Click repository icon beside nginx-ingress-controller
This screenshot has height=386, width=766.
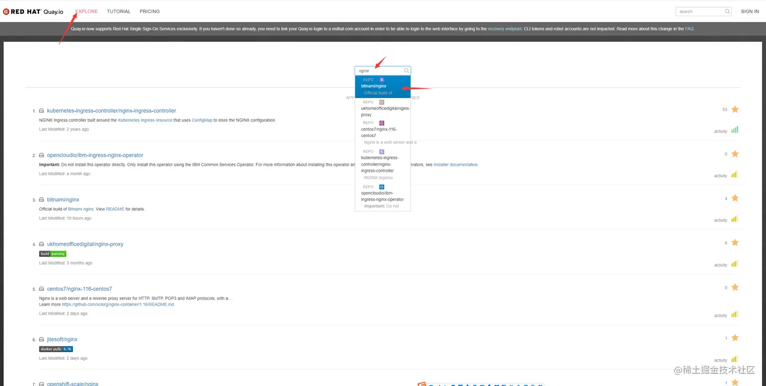tap(42, 111)
